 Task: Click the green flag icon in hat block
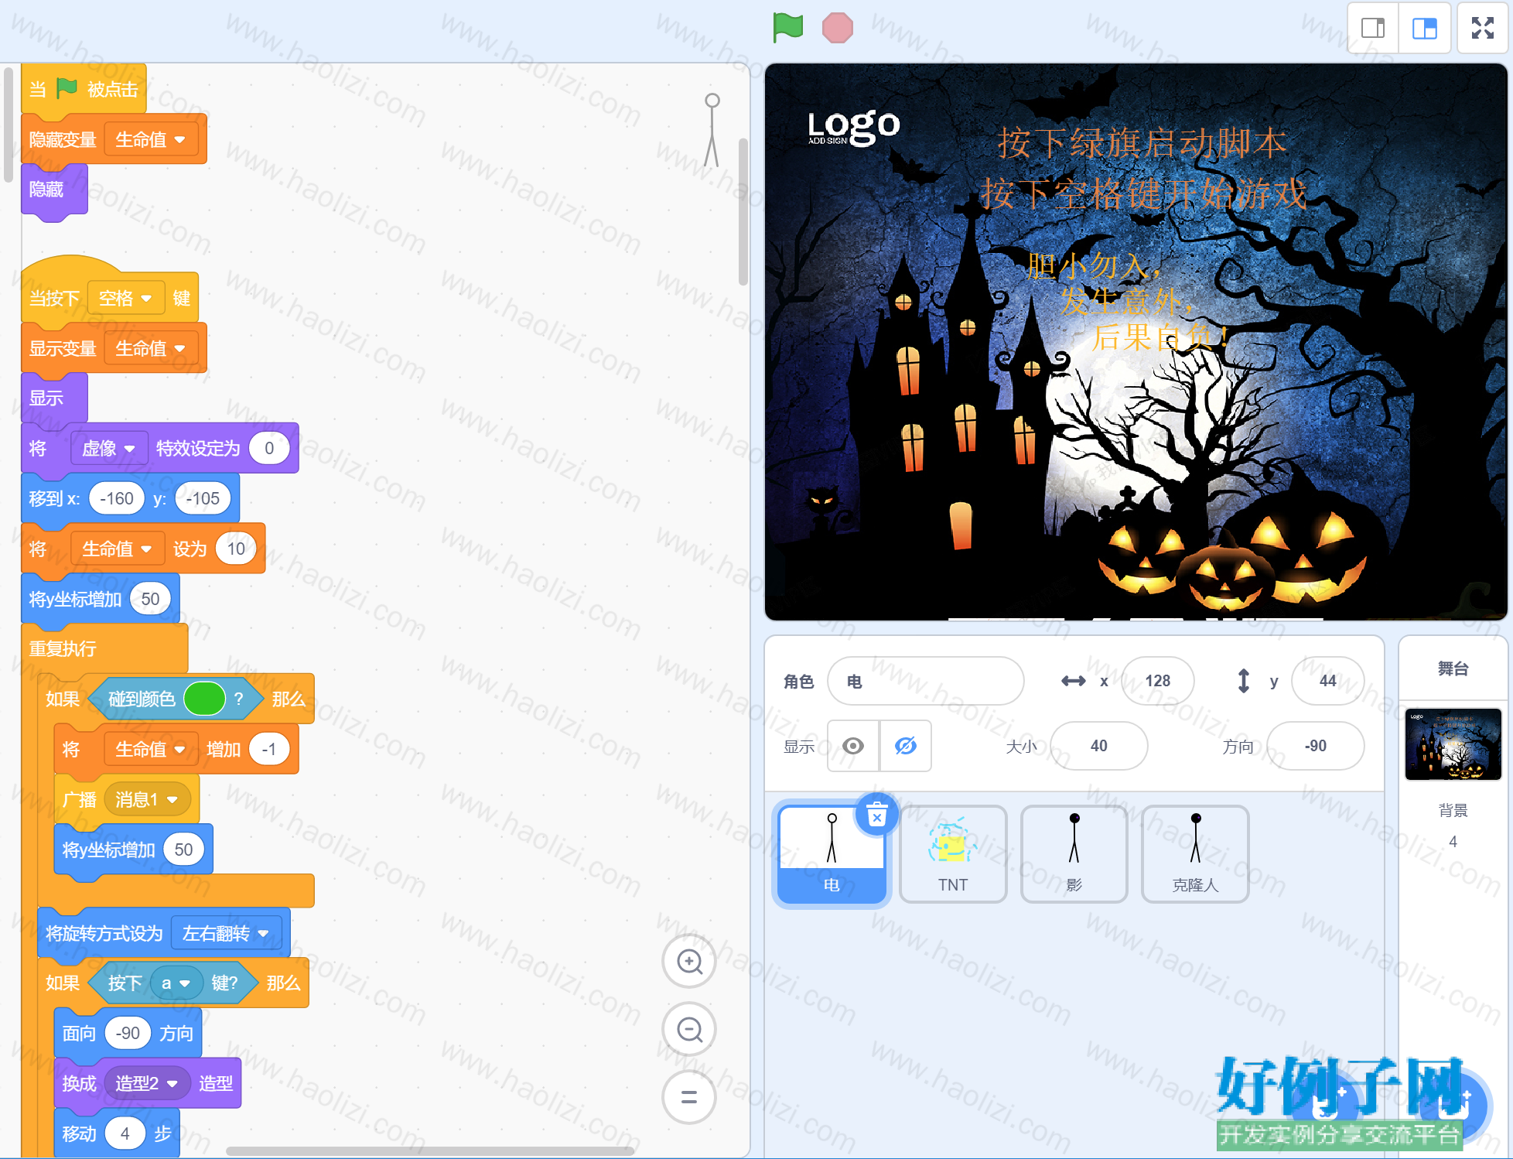[x=67, y=88]
